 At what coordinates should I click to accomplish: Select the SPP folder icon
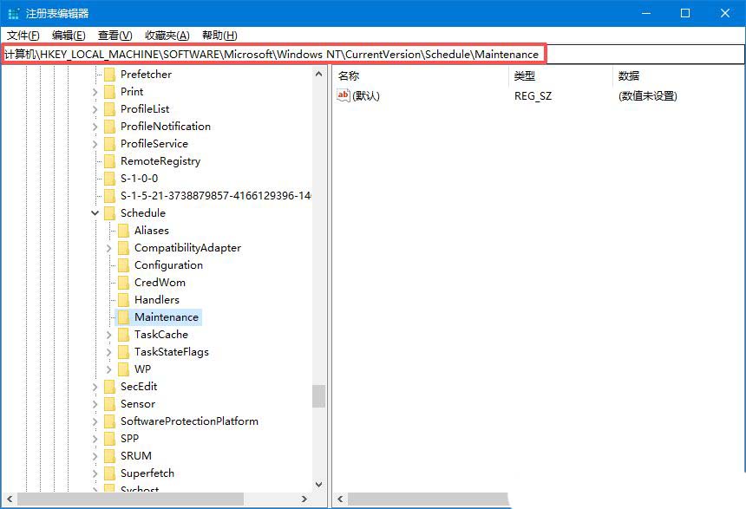click(109, 439)
